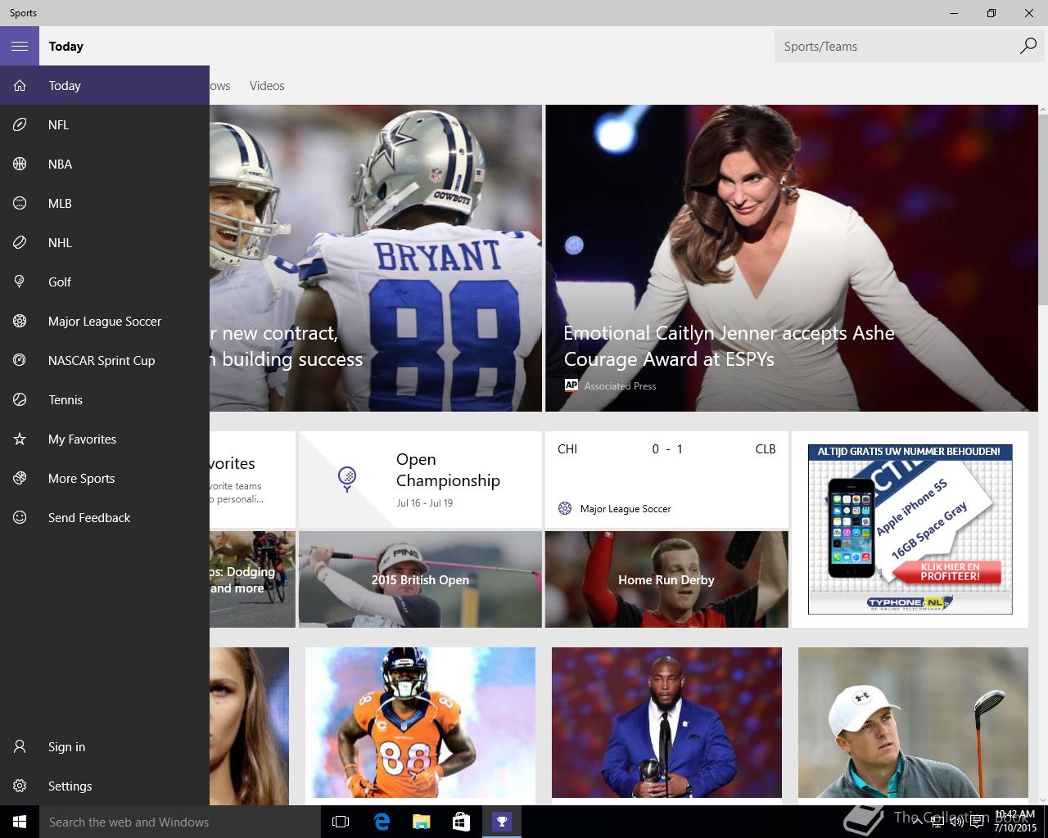
Task: Open the My Favorites label
Action: tap(82, 439)
